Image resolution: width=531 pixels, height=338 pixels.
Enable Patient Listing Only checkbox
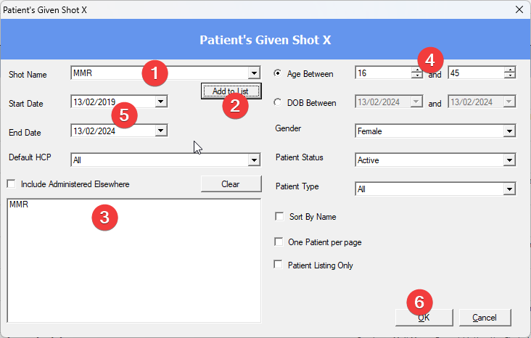(279, 265)
